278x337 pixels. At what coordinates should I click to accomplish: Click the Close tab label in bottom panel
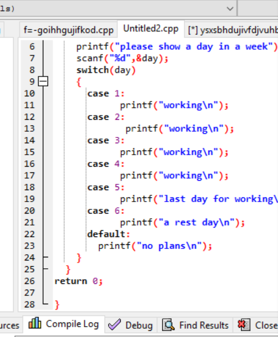pyautogui.click(x=266, y=325)
